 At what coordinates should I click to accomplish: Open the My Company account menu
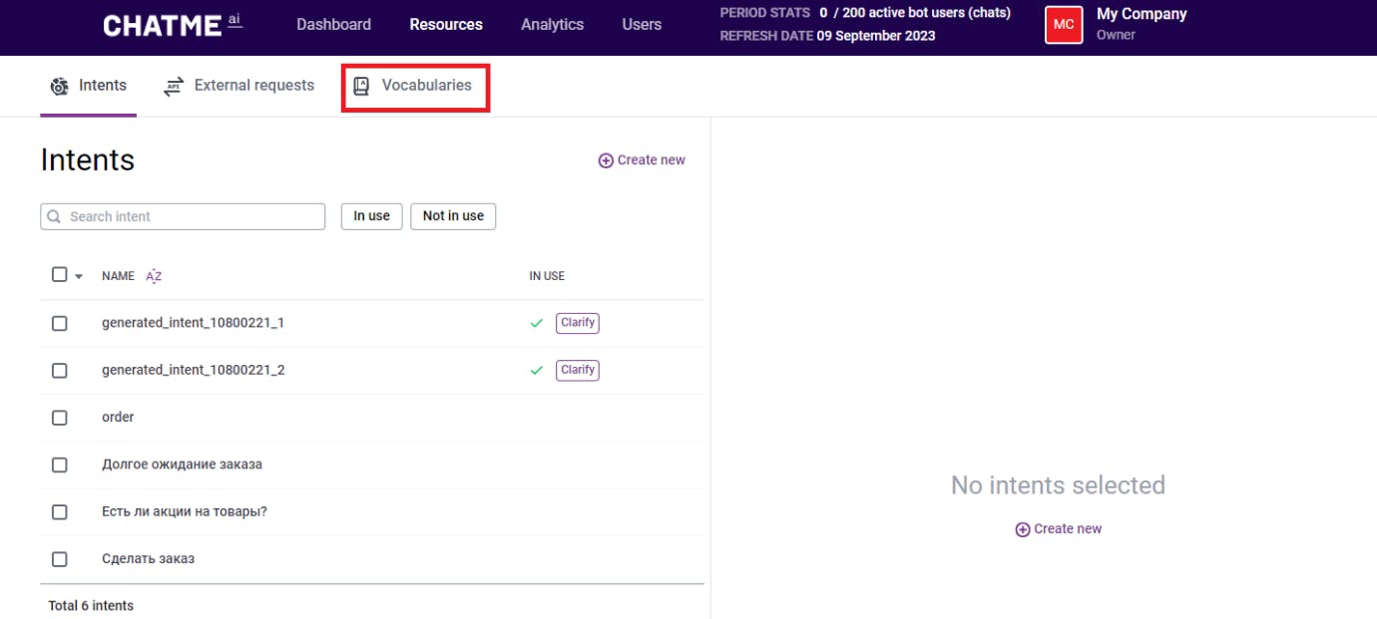(x=1116, y=25)
